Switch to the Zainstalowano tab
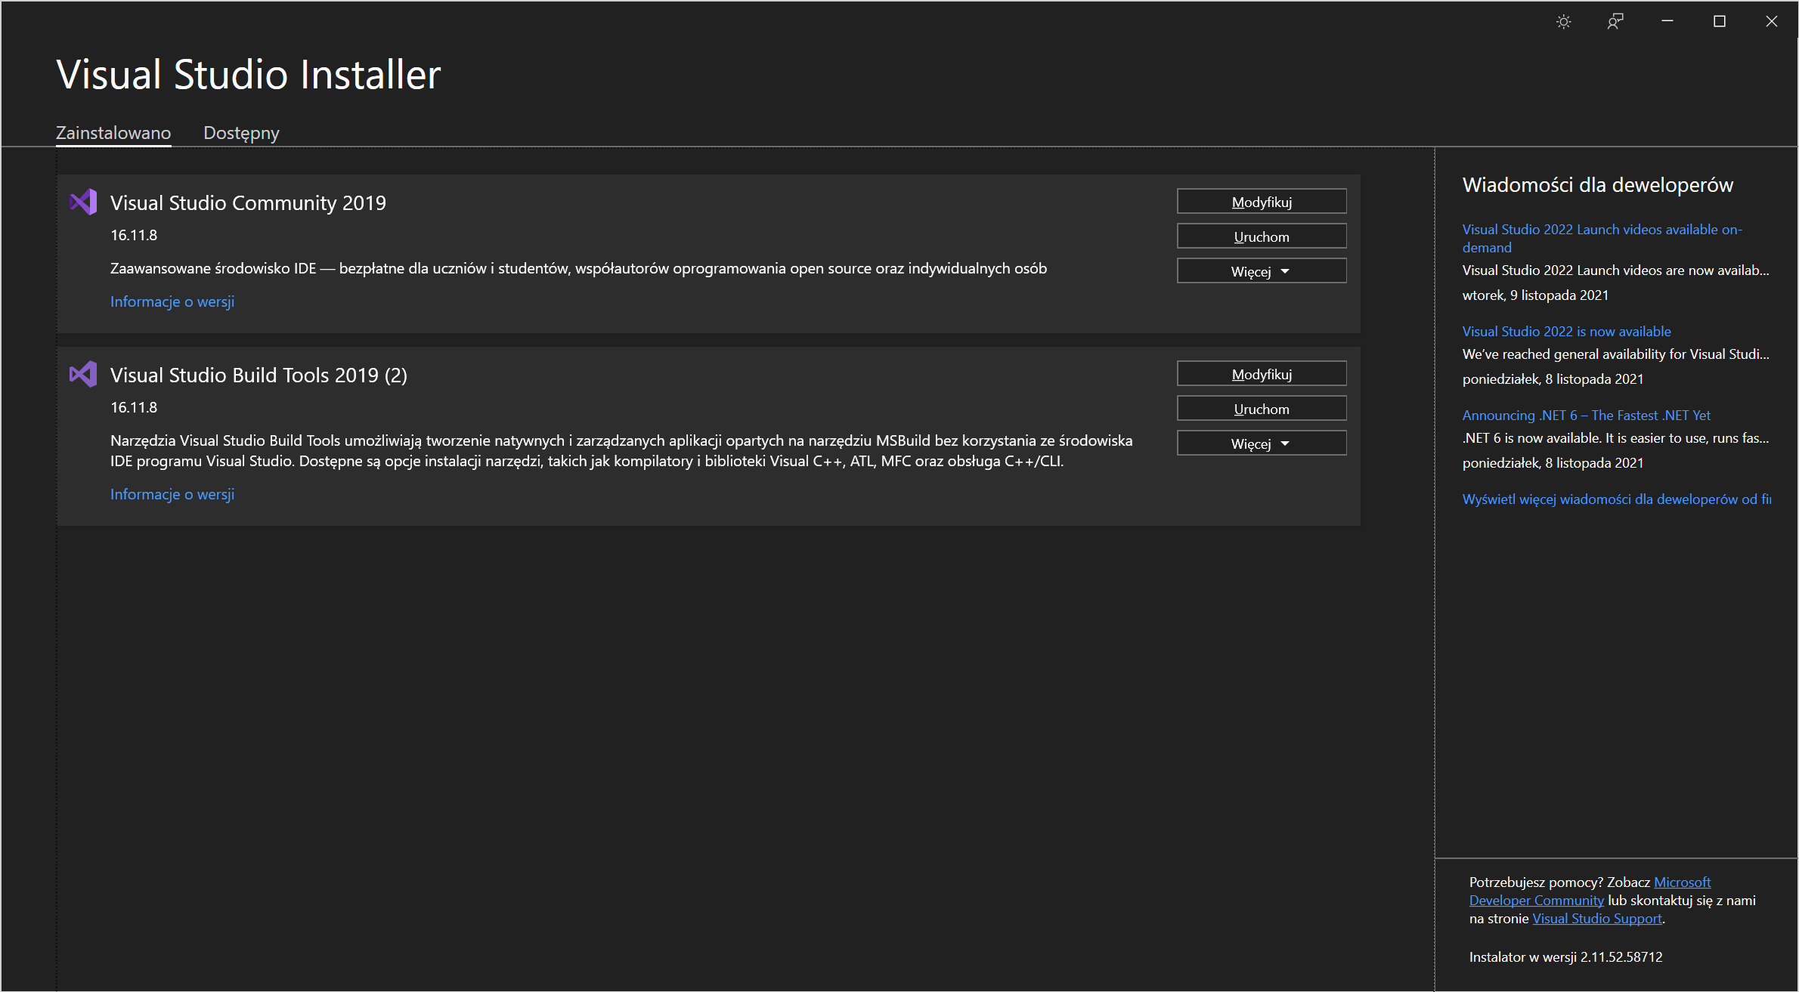1799x992 pixels. [x=113, y=133]
